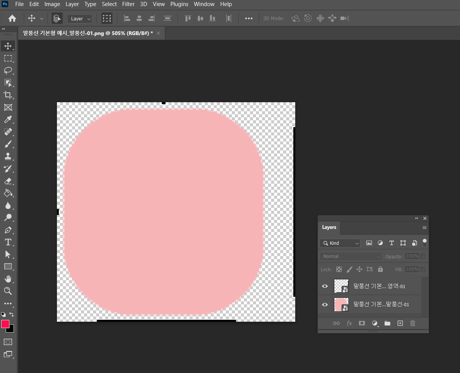Select the Hand tool
The image size is (460, 373).
pos(8,279)
